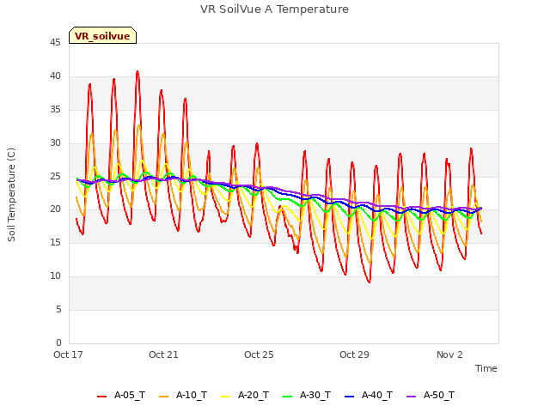This screenshot has width=550, height=412.
Task: Click the red A-05_T legend swatch
Action: [x=101, y=397]
